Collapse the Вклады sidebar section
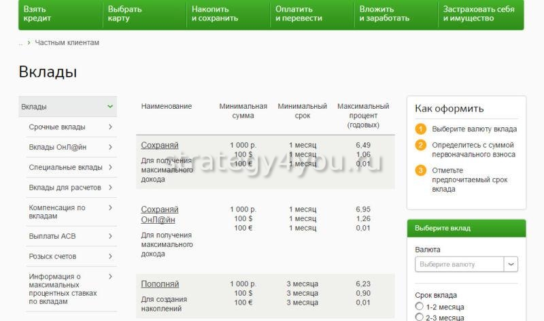The image size is (544, 321). (110, 107)
